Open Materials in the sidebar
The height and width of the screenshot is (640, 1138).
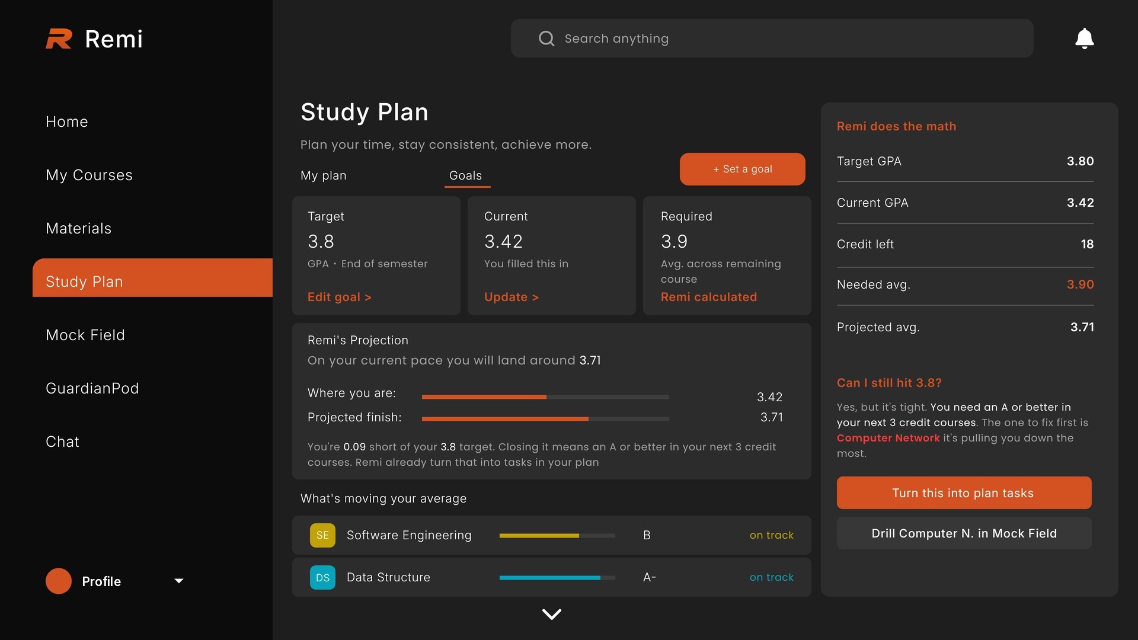point(78,228)
